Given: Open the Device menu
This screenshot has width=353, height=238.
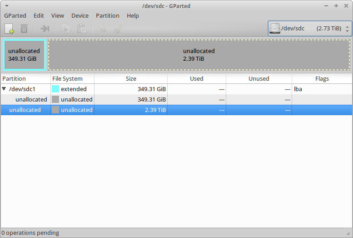Looking at the screenshot, I should (80, 16).
